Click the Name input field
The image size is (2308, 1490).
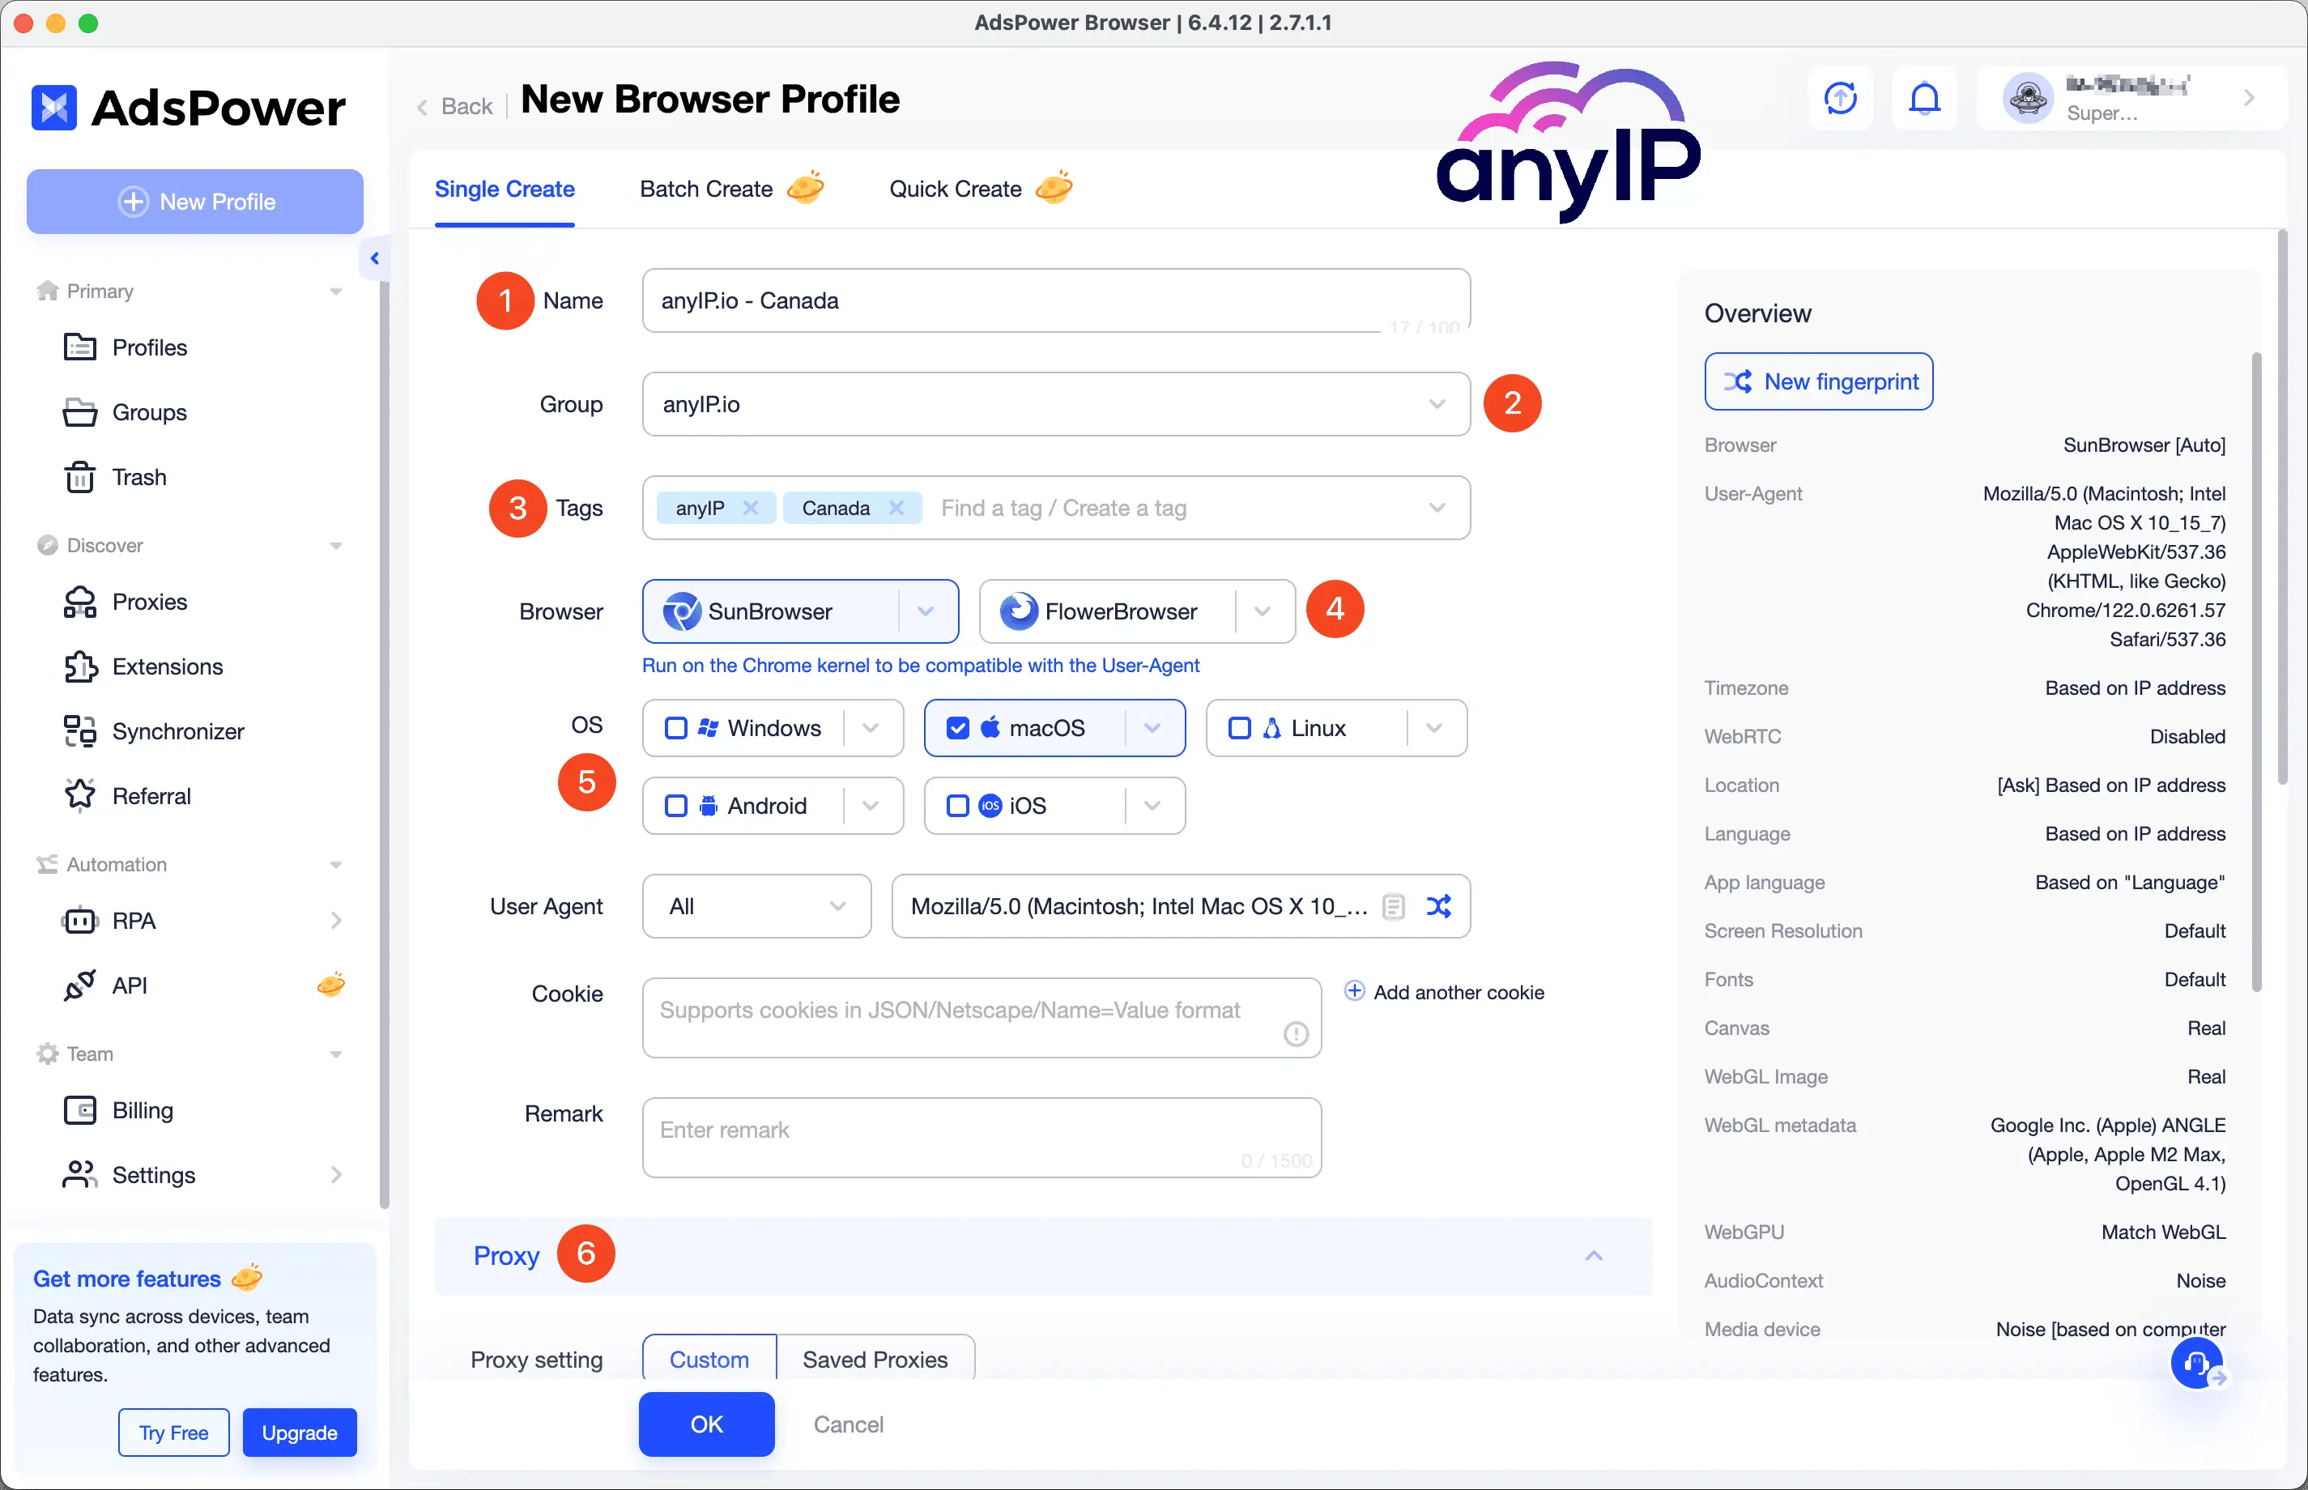[x=1054, y=300]
